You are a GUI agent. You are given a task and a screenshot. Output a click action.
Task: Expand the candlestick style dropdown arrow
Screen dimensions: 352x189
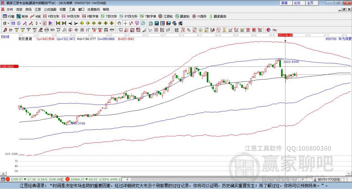[40, 23]
